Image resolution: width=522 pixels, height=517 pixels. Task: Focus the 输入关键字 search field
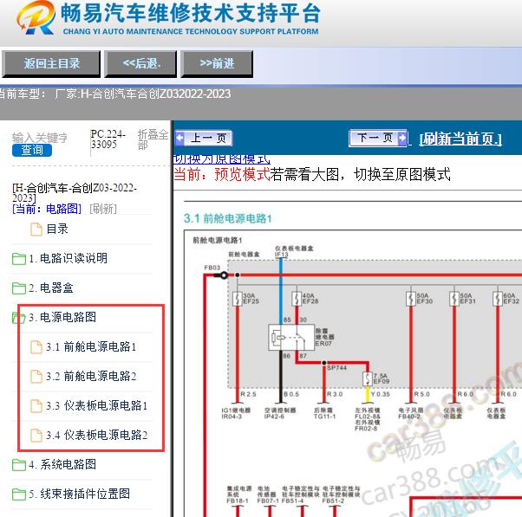[40, 138]
